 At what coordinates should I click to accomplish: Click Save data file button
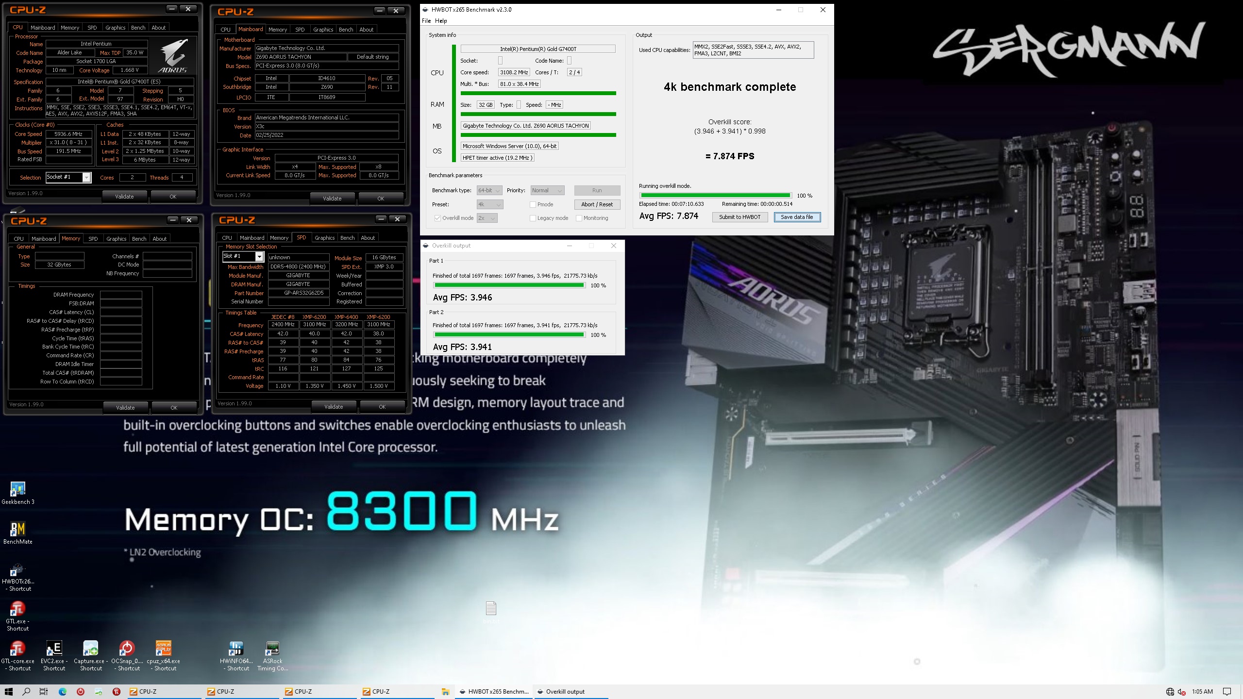[x=797, y=217]
